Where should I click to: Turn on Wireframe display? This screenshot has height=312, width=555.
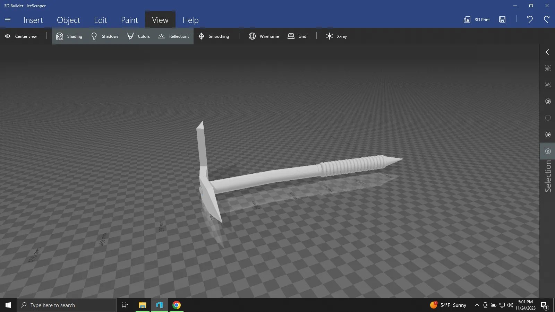pos(264,36)
